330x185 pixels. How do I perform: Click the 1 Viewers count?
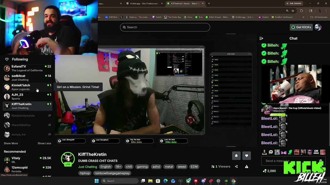click(221, 166)
